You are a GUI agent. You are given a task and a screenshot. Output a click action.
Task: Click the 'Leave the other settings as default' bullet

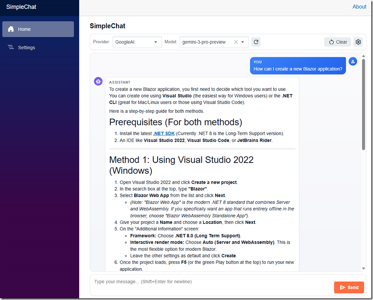[183, 256]
